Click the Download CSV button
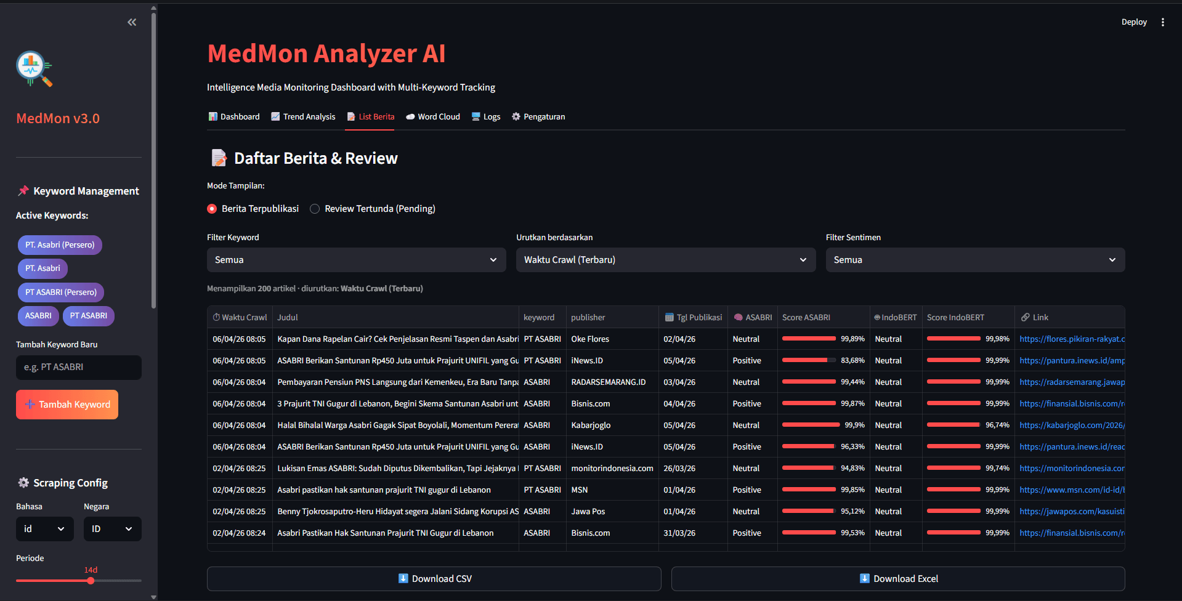The height and width of the screenshot is (601, 1182). [x=434, y=579]
